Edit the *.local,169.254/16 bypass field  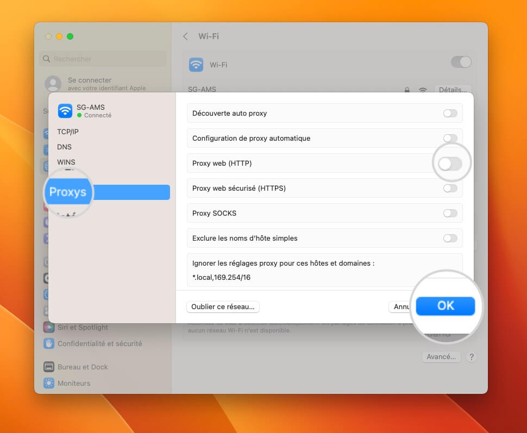click(x=222, y=278)
